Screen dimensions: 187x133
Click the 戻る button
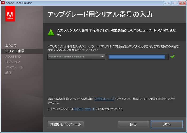pos(133,124)
